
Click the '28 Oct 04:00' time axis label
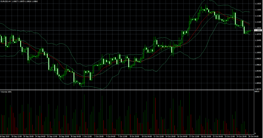253,136
